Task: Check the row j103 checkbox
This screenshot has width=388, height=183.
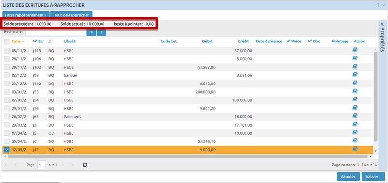Action: (x=7, y=67)
